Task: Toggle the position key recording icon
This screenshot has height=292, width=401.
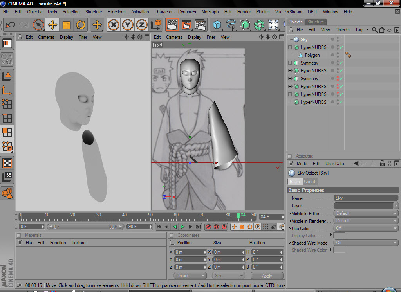Action: pyautogui.click(x=234, y=227)
